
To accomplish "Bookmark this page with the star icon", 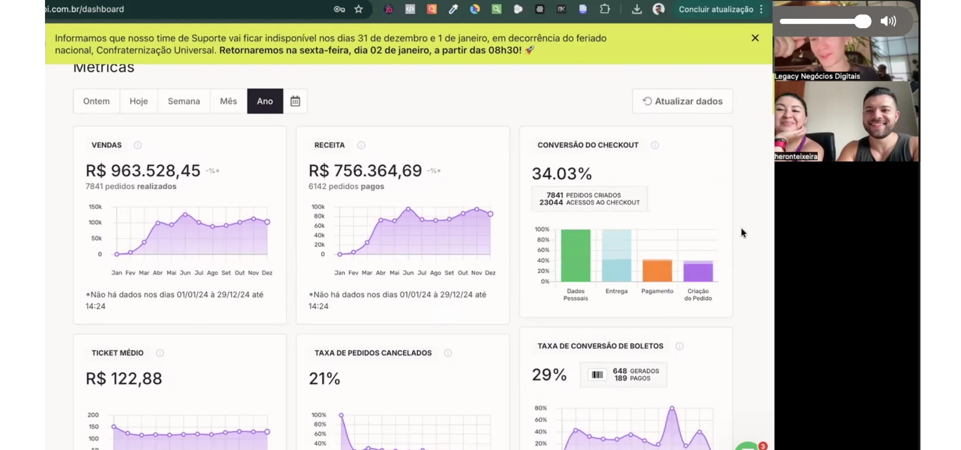I will 359,9.
